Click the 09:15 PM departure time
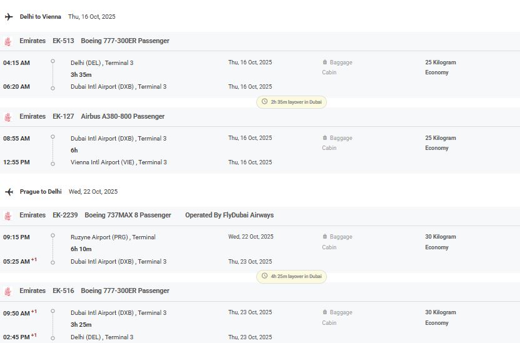This screenshot has height=343, width=520. [17, 237]
